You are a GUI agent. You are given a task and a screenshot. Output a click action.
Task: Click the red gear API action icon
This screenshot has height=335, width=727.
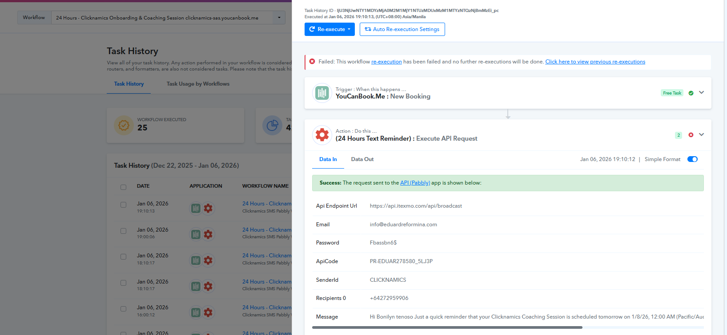[322, 135]
